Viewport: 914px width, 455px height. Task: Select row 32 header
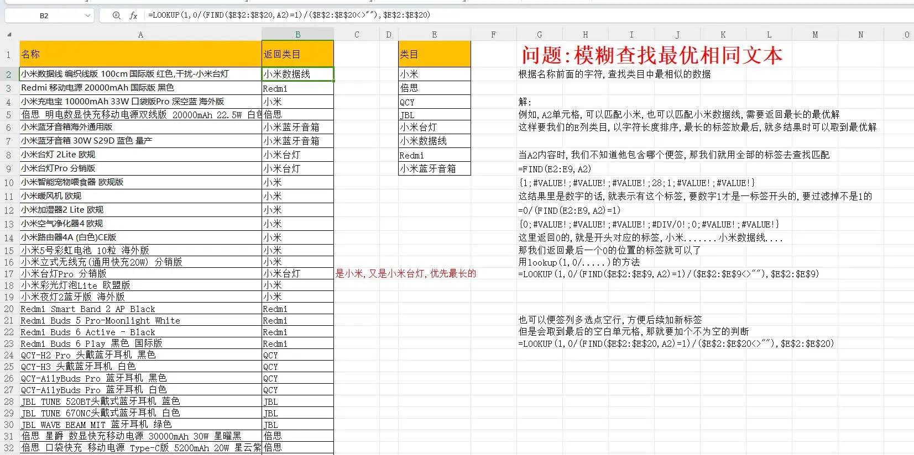9,448
